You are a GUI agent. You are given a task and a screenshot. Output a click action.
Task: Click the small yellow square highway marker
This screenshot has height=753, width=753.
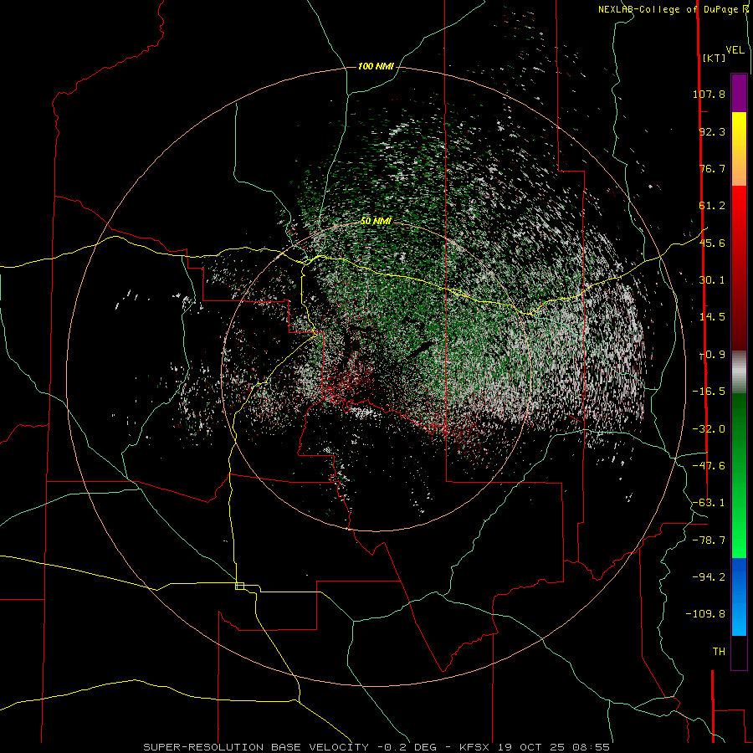click(x=239, y=586)
